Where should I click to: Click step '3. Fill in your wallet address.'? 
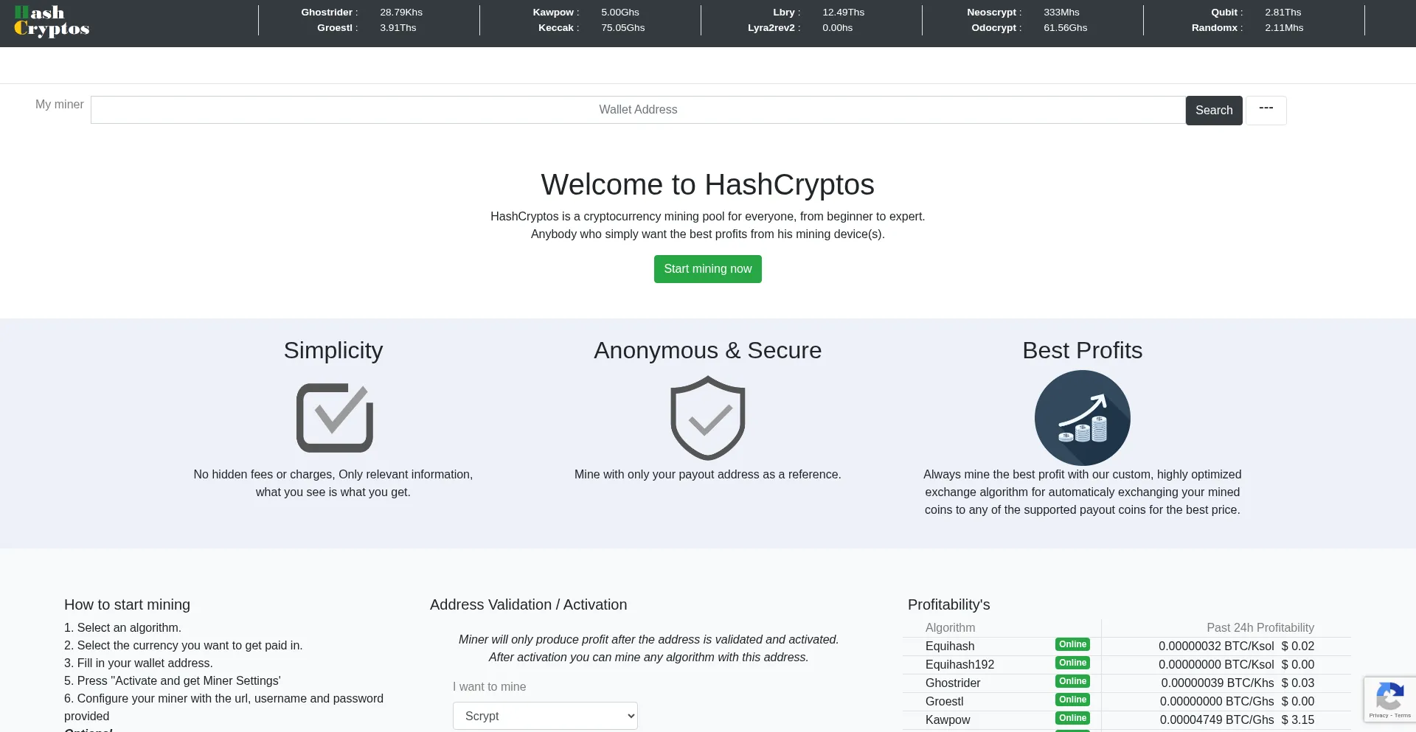[x=138, y=663]
